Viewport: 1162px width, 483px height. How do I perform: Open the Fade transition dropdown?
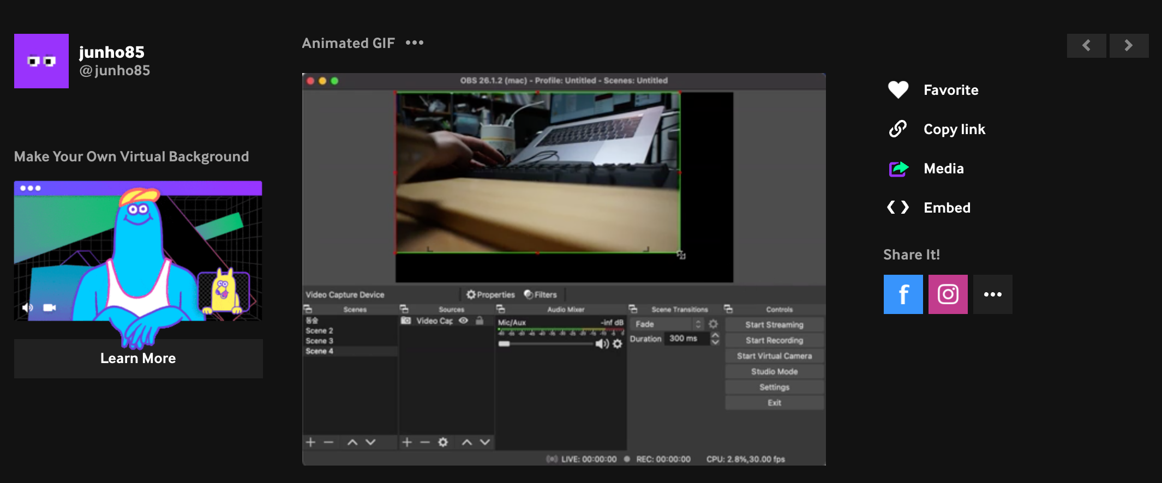(667, 324)
